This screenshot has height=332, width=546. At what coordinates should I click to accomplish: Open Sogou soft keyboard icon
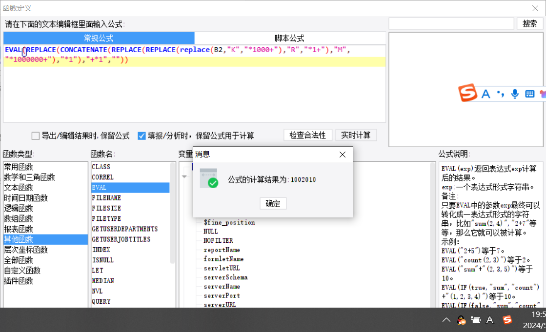[x=529, y=94]
